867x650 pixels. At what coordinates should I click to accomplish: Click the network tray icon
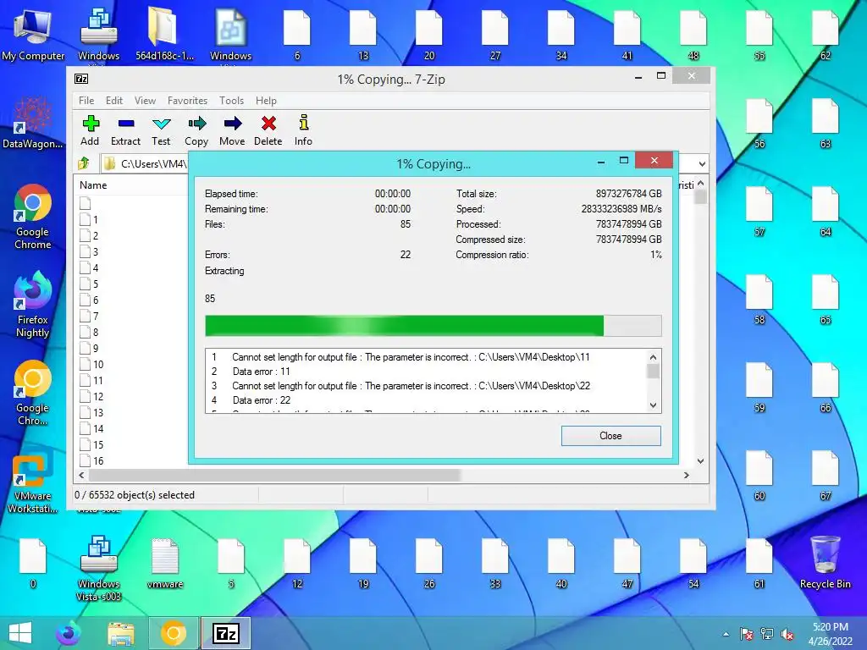(x=767, y=635)
